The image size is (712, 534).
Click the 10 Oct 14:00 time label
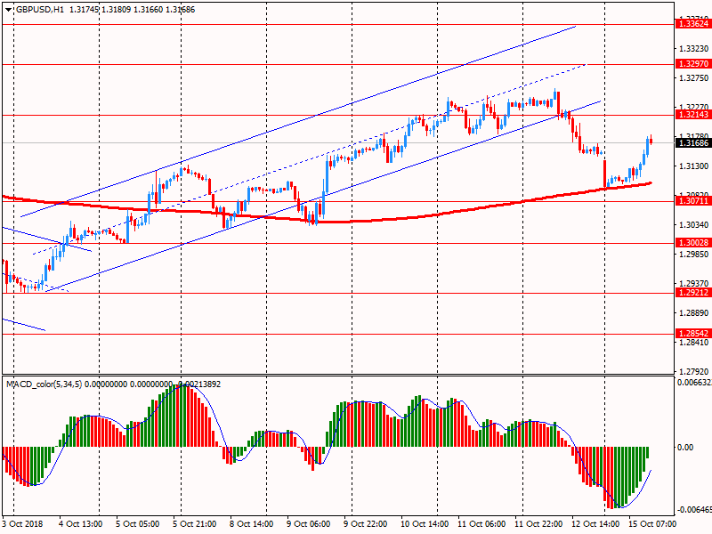click(425, 523)
